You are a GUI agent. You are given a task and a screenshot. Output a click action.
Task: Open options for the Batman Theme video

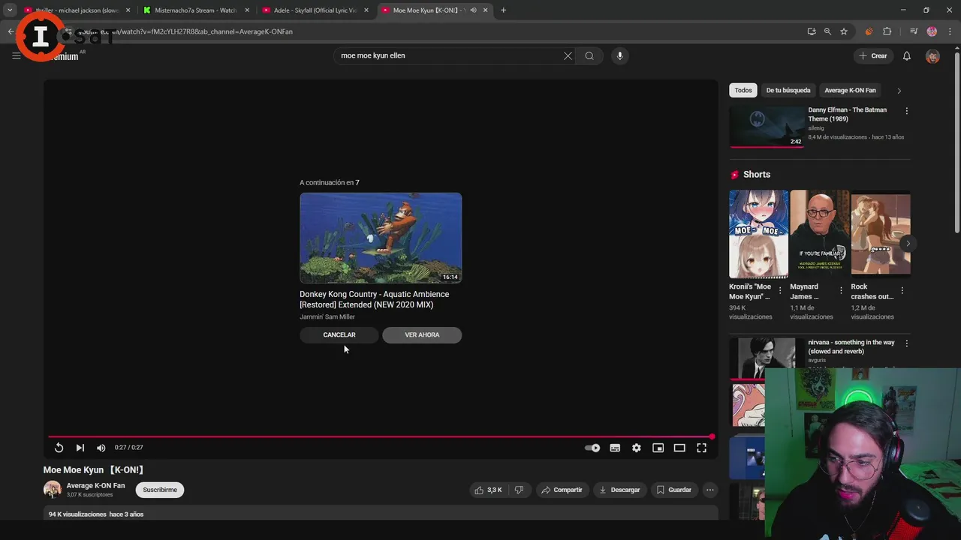coord(906,111)
